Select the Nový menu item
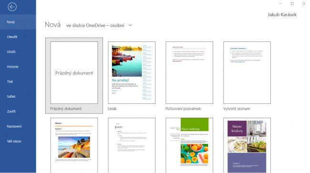Viewport: 310px width, 173px height. (18, 22)
